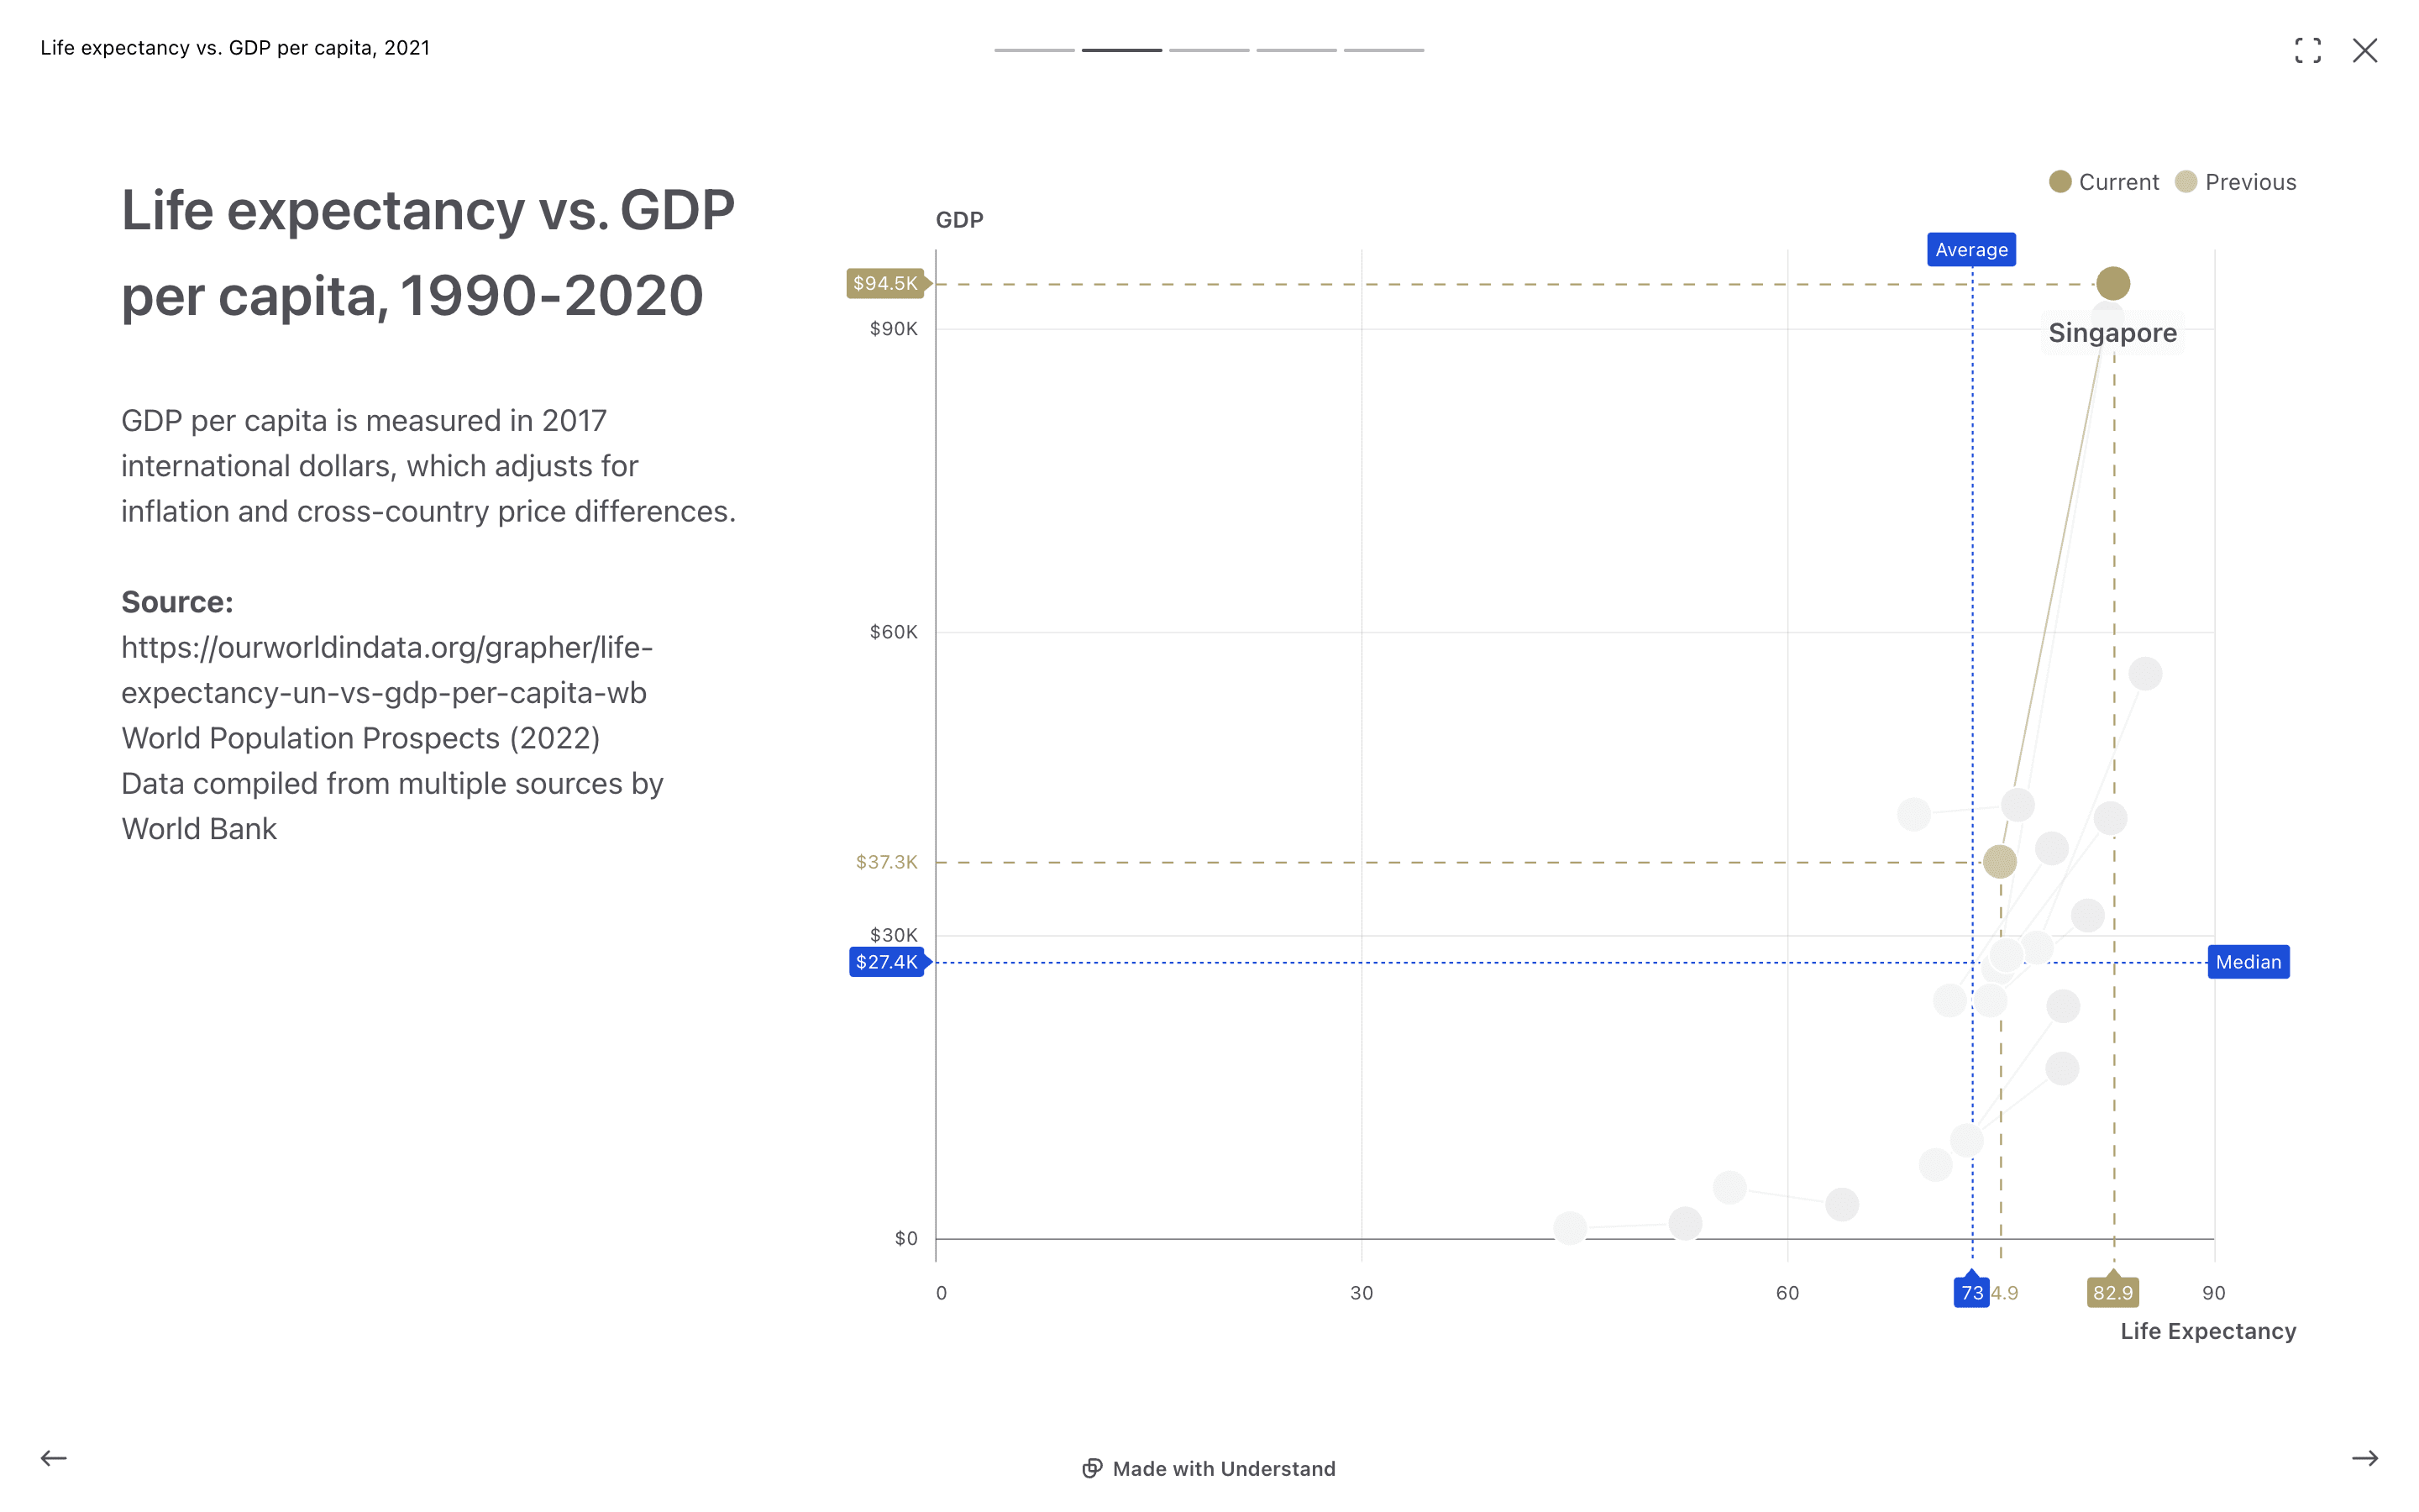
Task: Enter fullscreen mode using the expand icon
Action: [x=2307, y=50]
